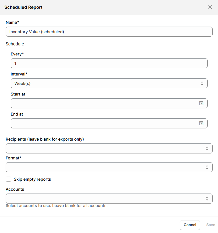Click into the Every number field

click(x=109, y=63)
